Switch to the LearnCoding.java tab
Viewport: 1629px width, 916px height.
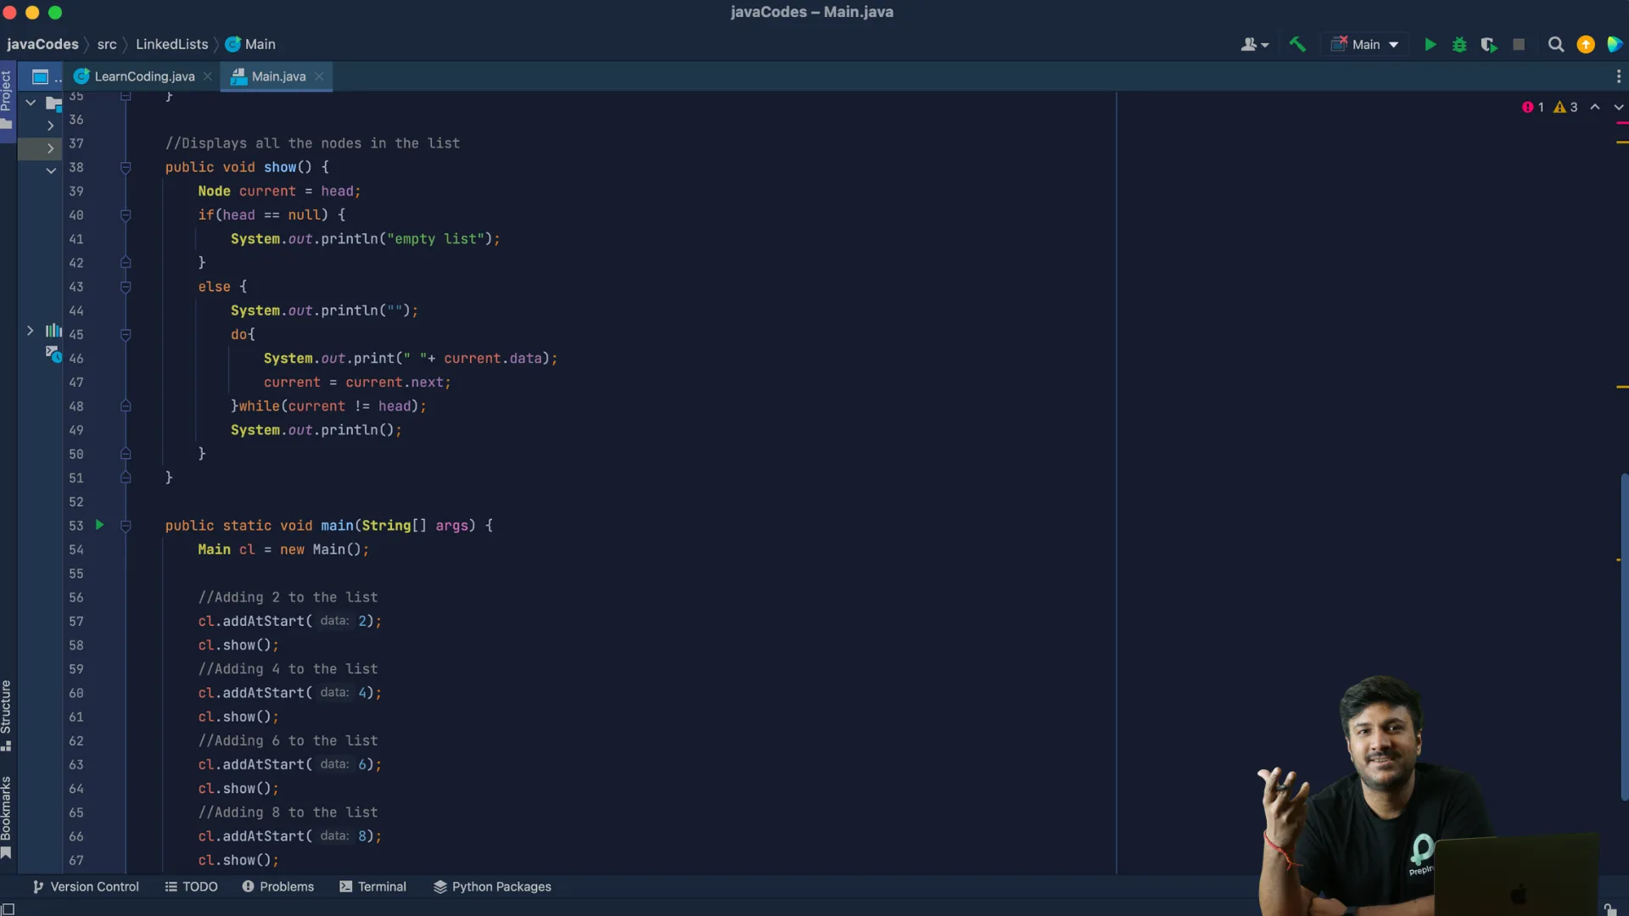click(144, 76)
